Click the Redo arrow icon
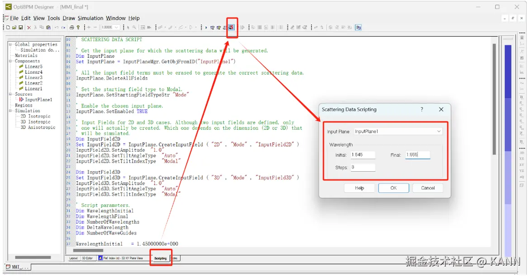 pos(63,27)
